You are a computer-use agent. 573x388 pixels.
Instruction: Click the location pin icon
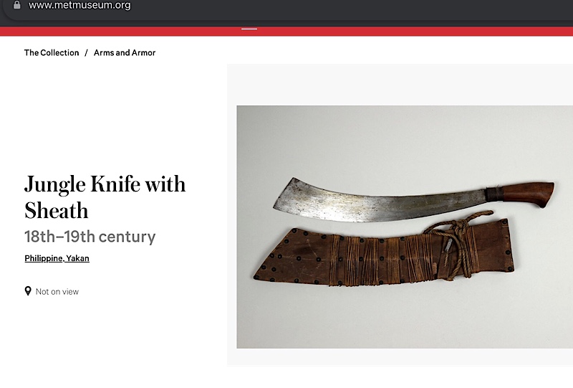(28, 291)
